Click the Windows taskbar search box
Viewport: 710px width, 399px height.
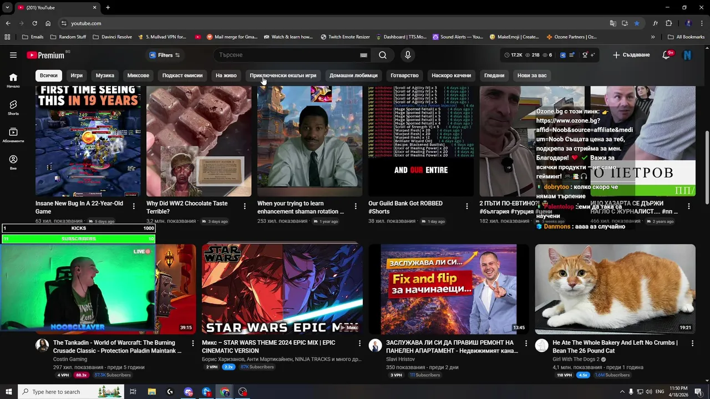[x=70, y=392]
